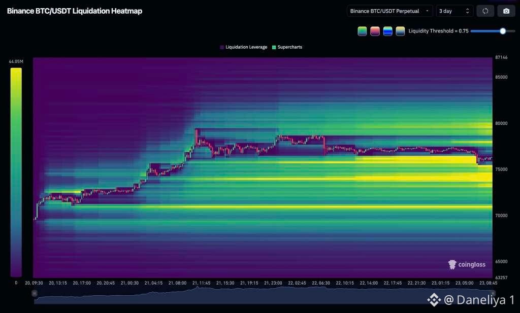
Task: Click the 21, 00:30 time axis label
Action: pos(129,283)
